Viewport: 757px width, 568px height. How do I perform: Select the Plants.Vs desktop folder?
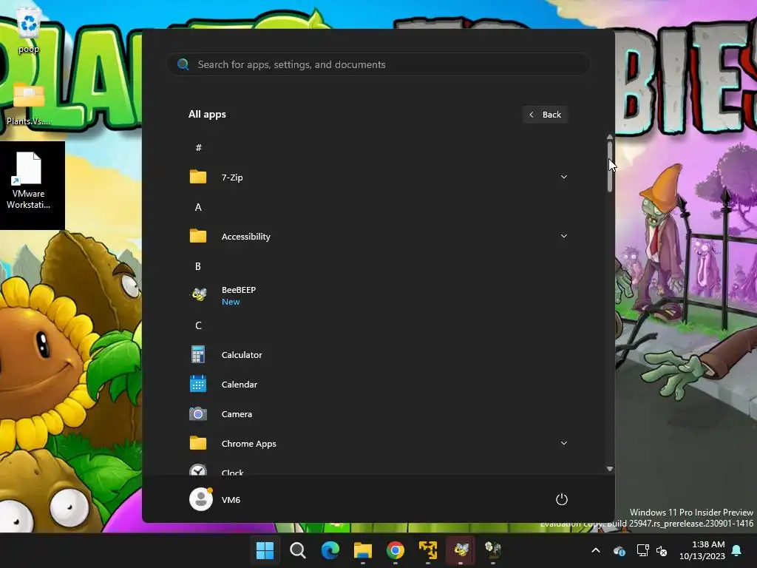29,103
